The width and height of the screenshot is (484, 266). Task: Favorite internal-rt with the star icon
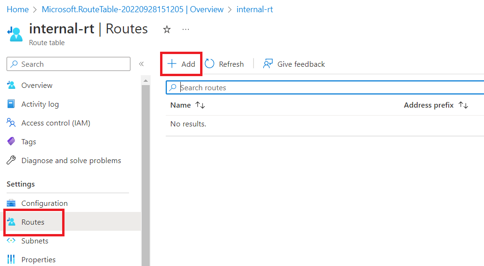167,30
